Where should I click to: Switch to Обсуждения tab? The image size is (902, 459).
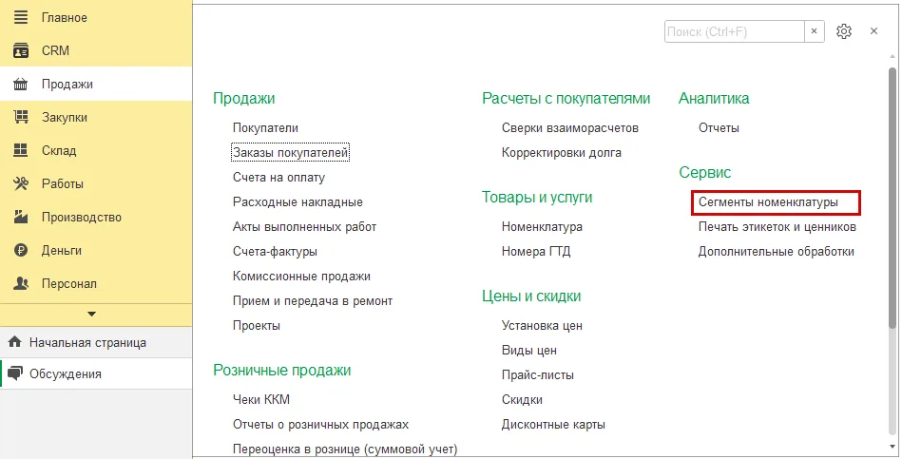(96, 373)
